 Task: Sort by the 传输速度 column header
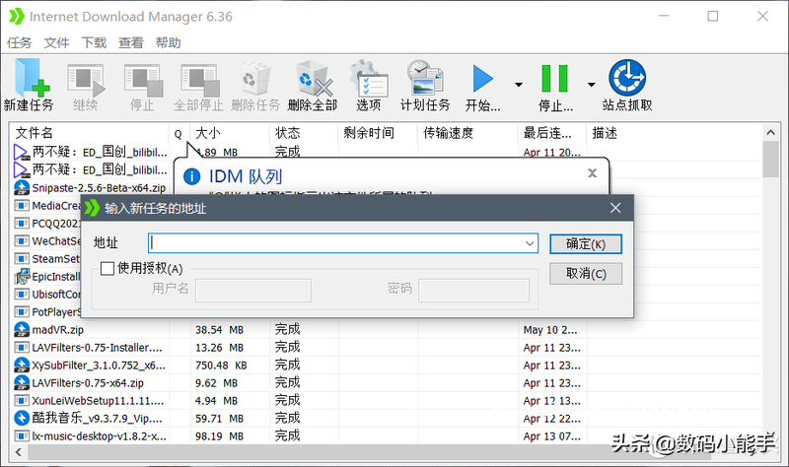467,133
